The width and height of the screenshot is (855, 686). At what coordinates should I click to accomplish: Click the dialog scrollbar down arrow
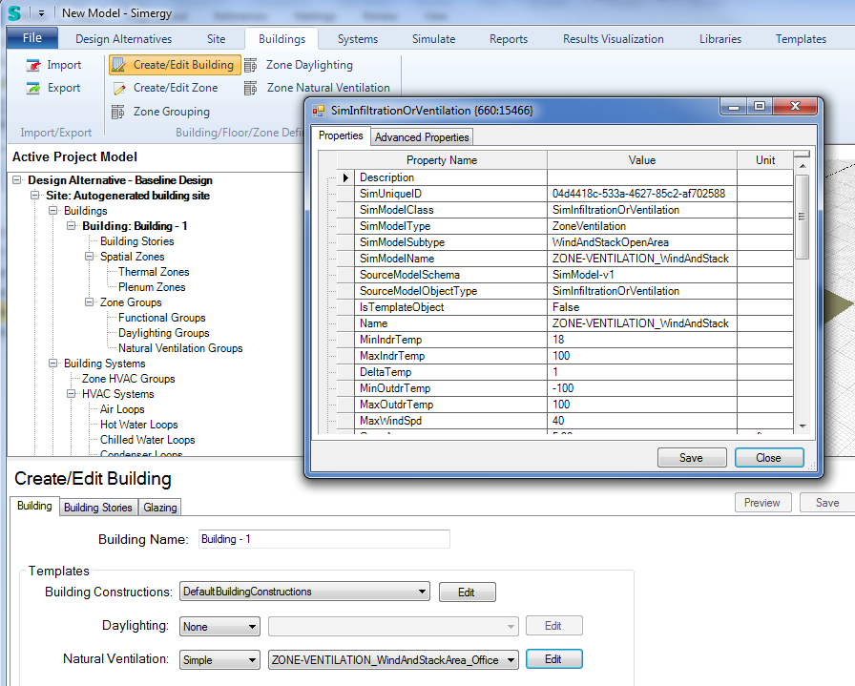tap(803, 426)
